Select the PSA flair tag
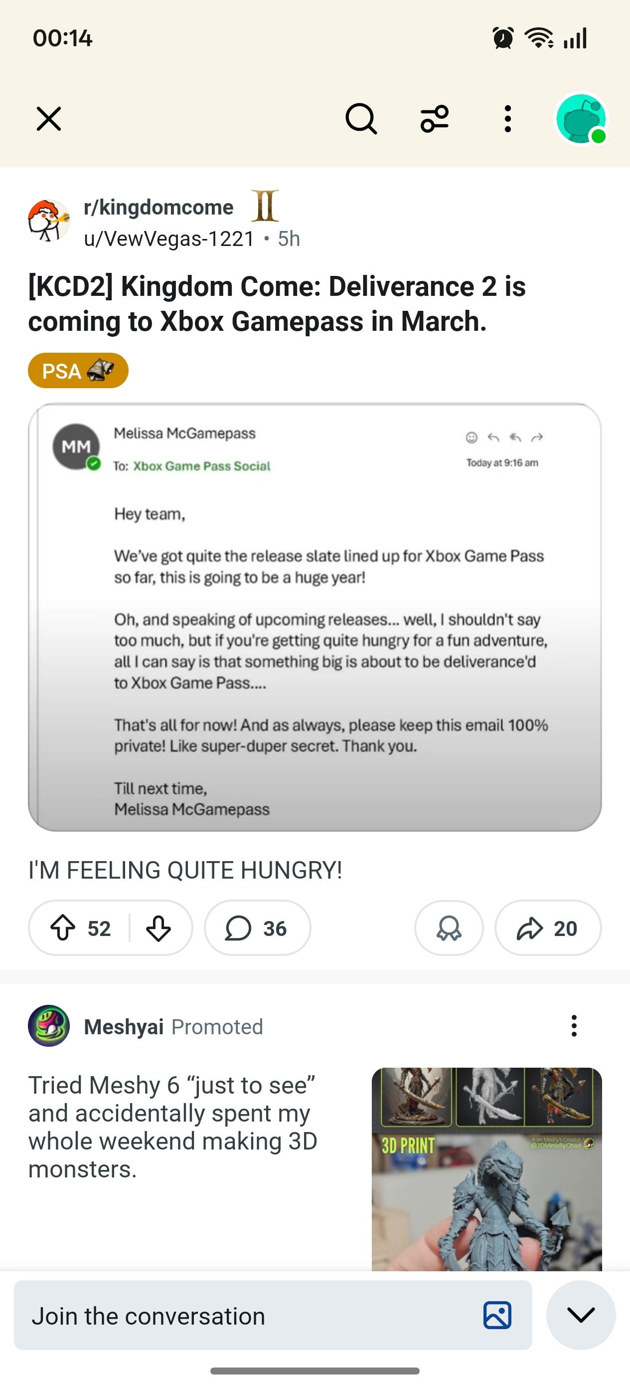Image resolution: width=630 pixels, height=1387 pixels. pos(78,370)
